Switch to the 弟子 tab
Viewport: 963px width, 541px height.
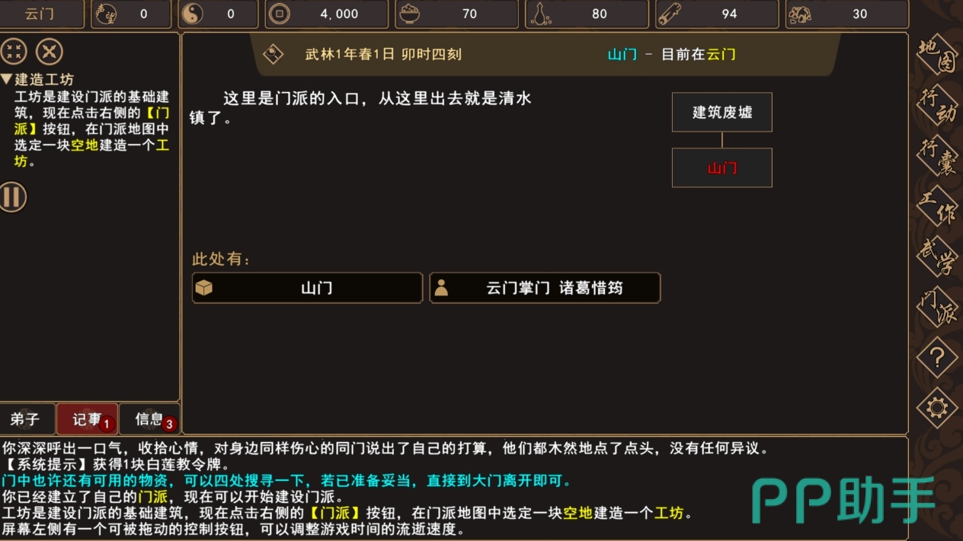tap(25, 419)
